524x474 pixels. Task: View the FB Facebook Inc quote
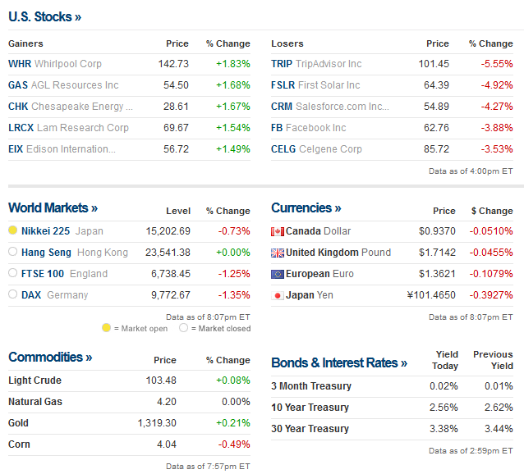[x=309, y=128]
